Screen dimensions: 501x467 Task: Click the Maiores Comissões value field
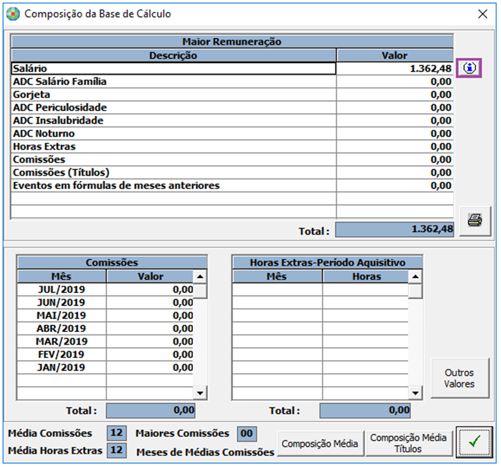(247, 434)
